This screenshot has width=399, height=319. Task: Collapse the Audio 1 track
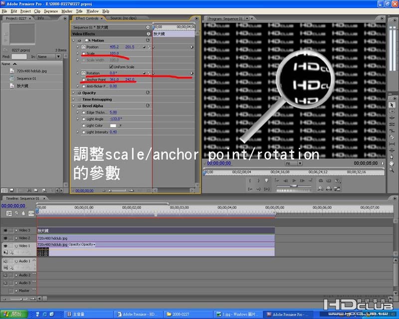(x=16, y=261)
